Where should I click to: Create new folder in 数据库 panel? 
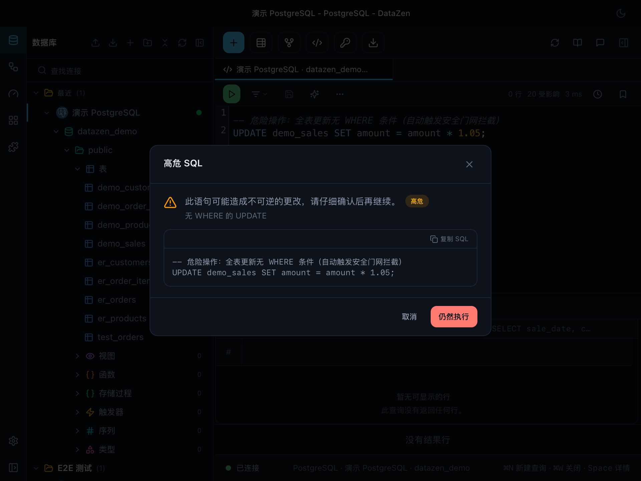(148, 43)
